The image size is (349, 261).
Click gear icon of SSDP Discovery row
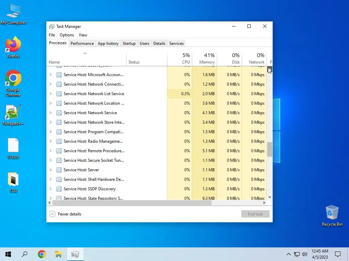coord(59,189)
